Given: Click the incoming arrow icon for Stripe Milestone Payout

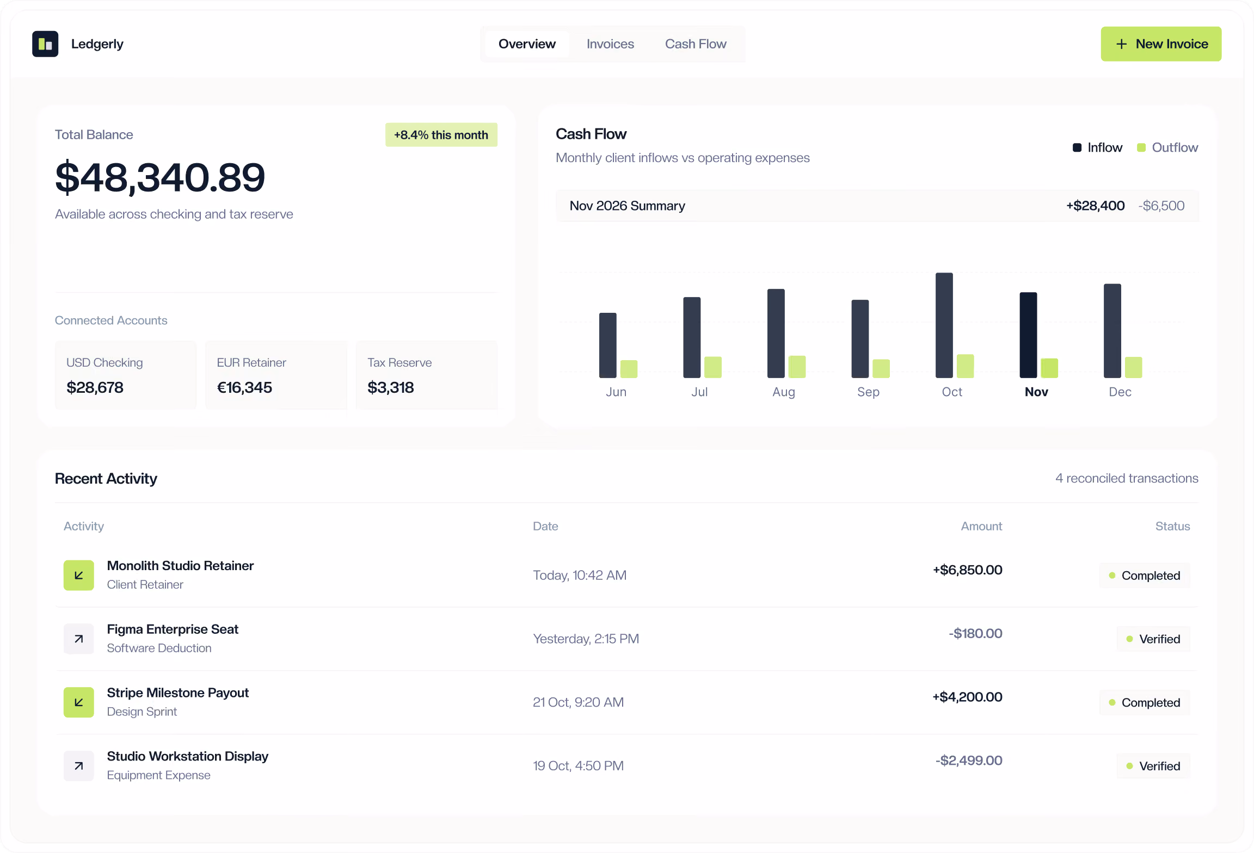Looking at the screenshot, I should [79, 702].
